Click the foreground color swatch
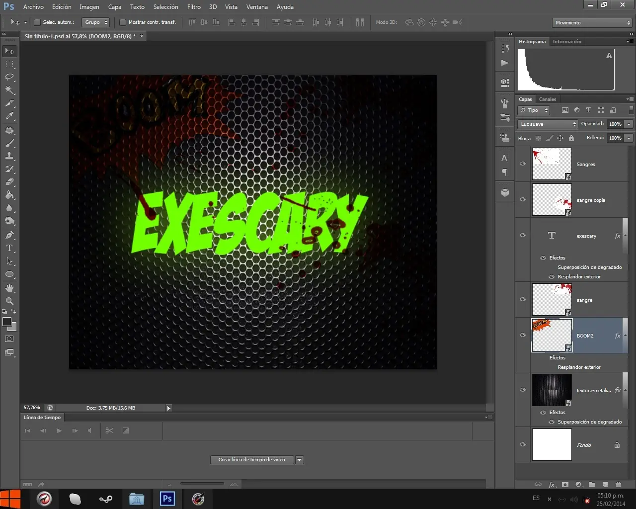Image resolution: width=636 pixels, height=509 pixels. [7, 322]
